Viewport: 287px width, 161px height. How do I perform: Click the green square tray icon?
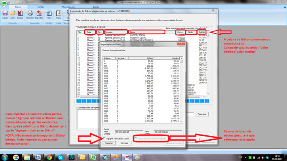pyautogui.click(x=250, y=157)
